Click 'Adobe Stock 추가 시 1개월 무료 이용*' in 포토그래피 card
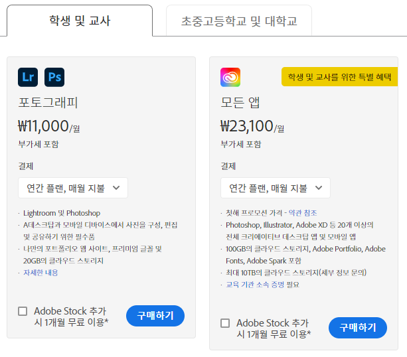Screen dimensions: 407x357 71,317
